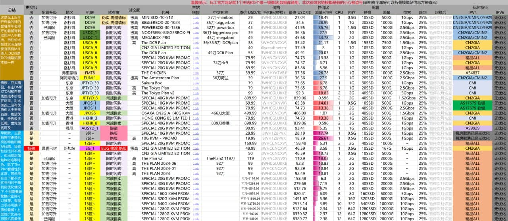
Task: Open the Link for MINIBOX-10-512 plan
Action: (196, 18)
